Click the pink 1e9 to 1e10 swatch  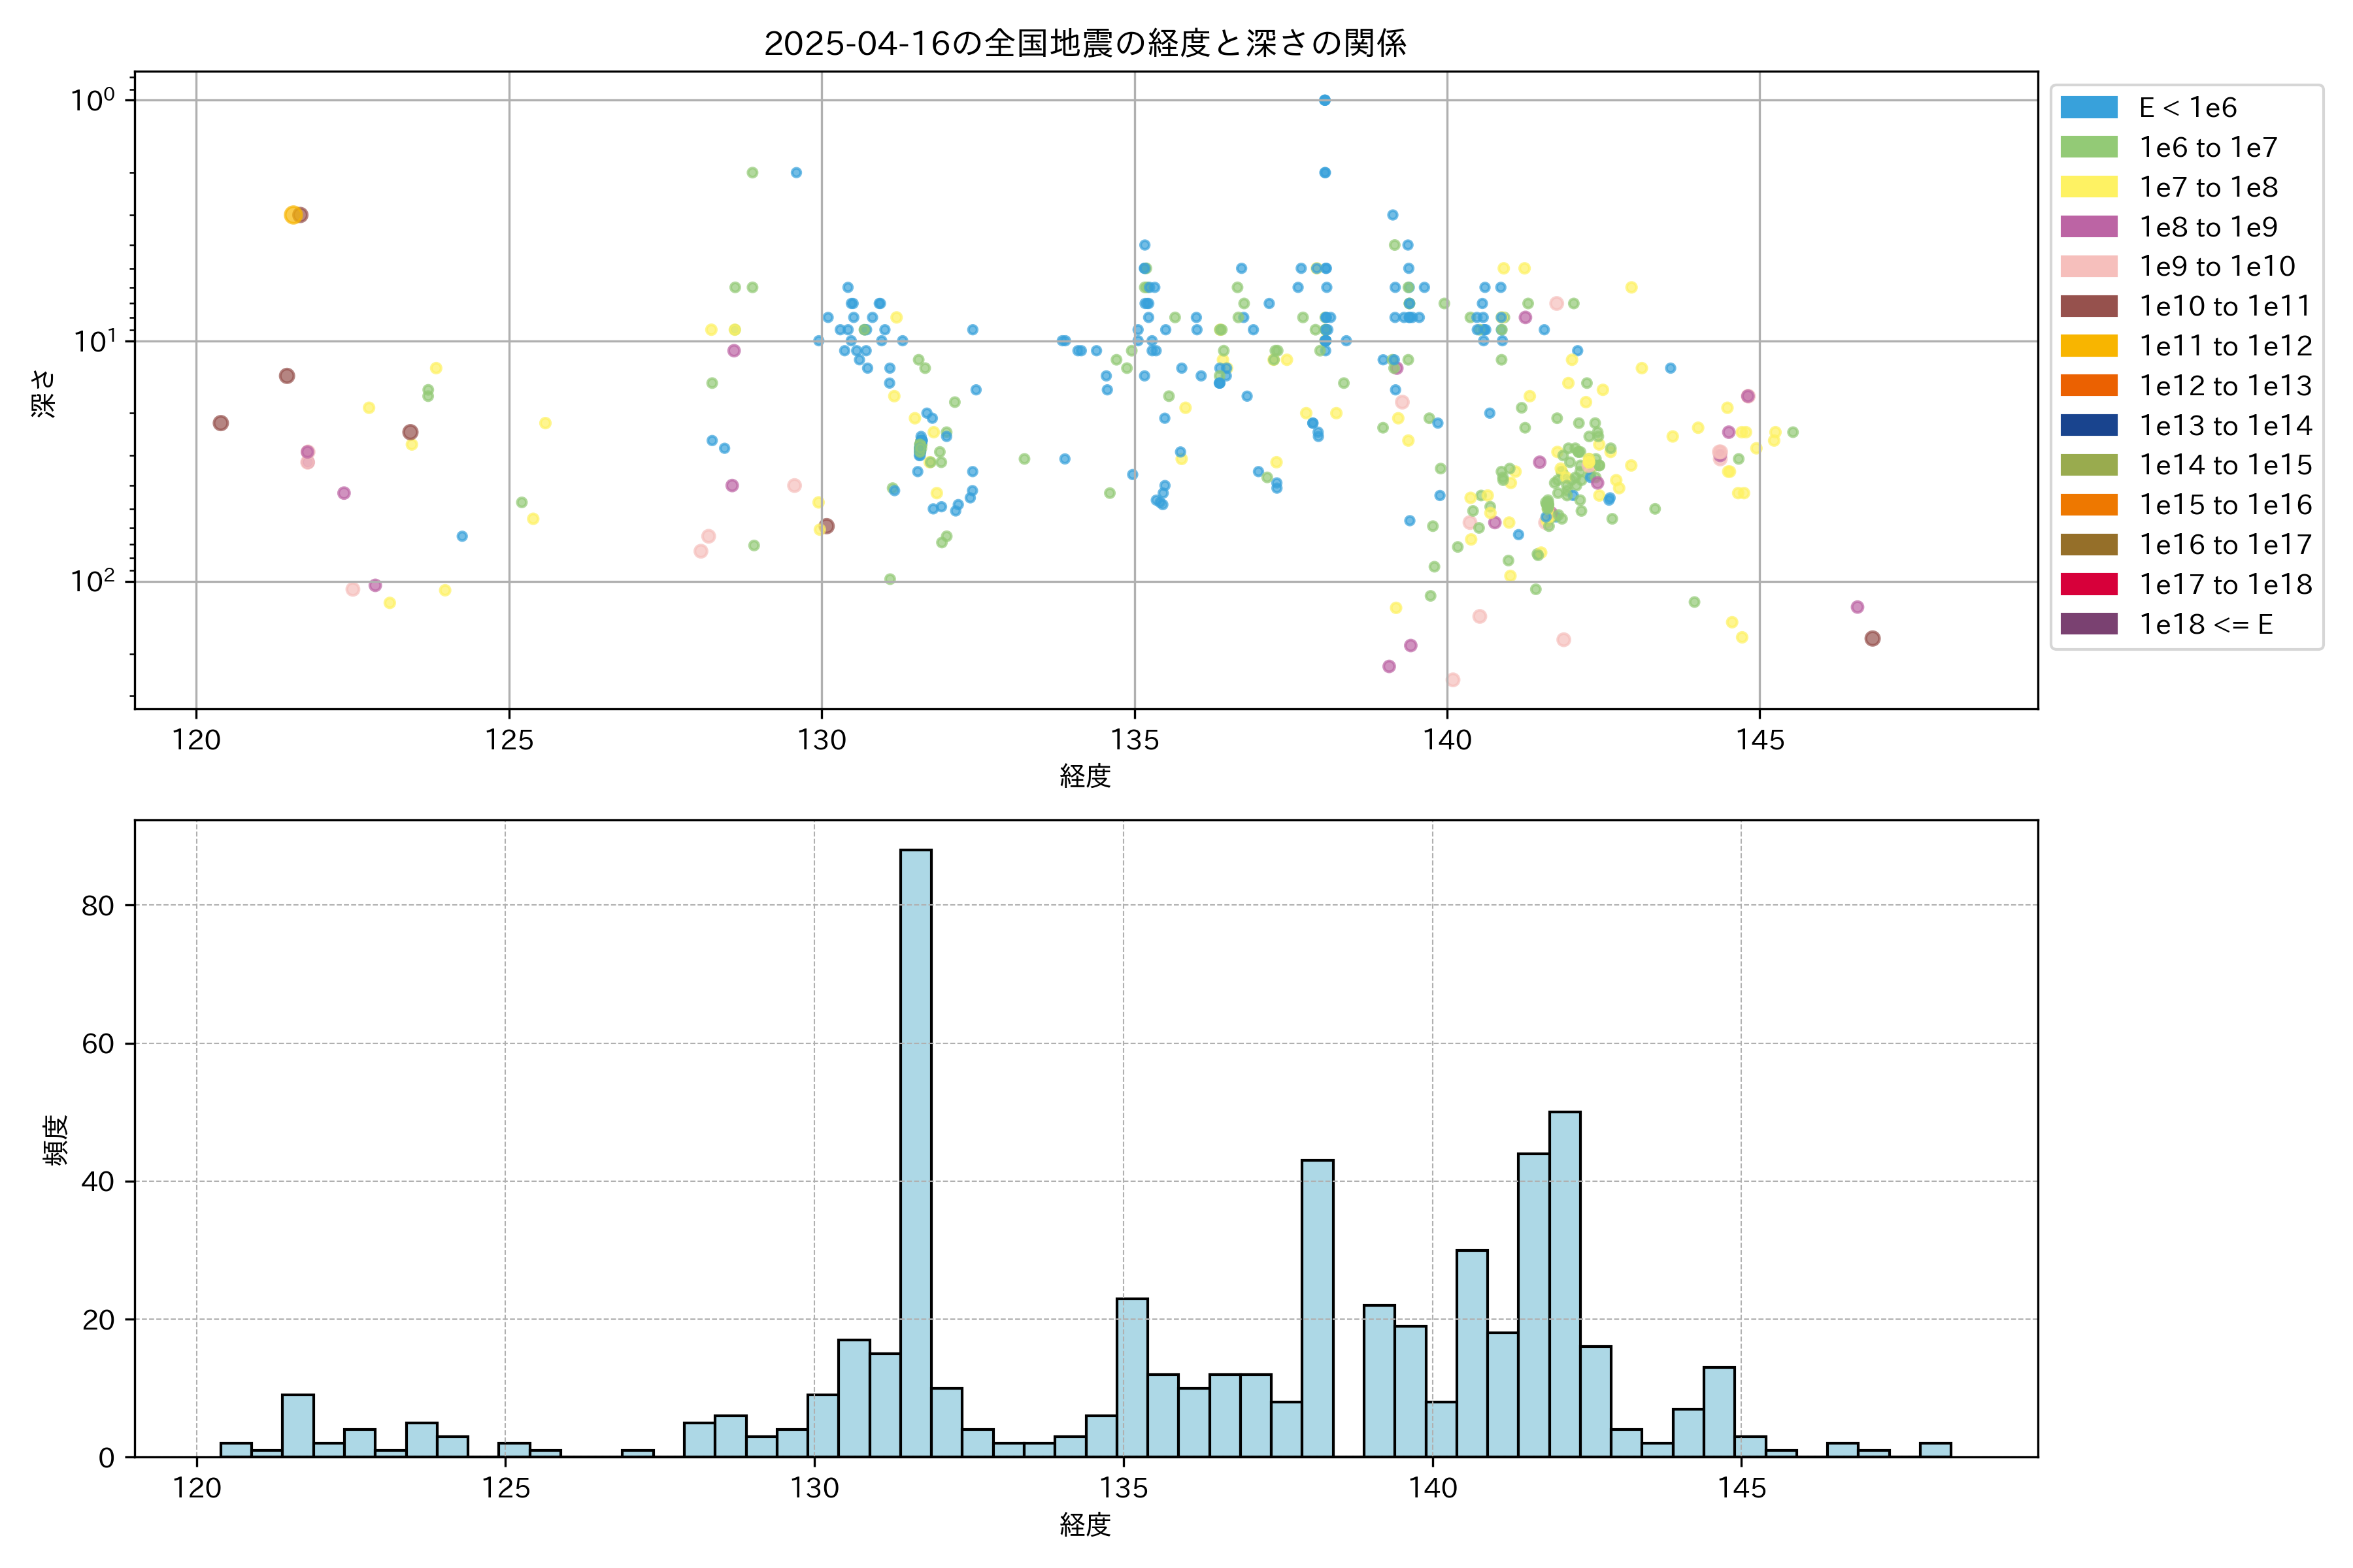[2089, 267]
